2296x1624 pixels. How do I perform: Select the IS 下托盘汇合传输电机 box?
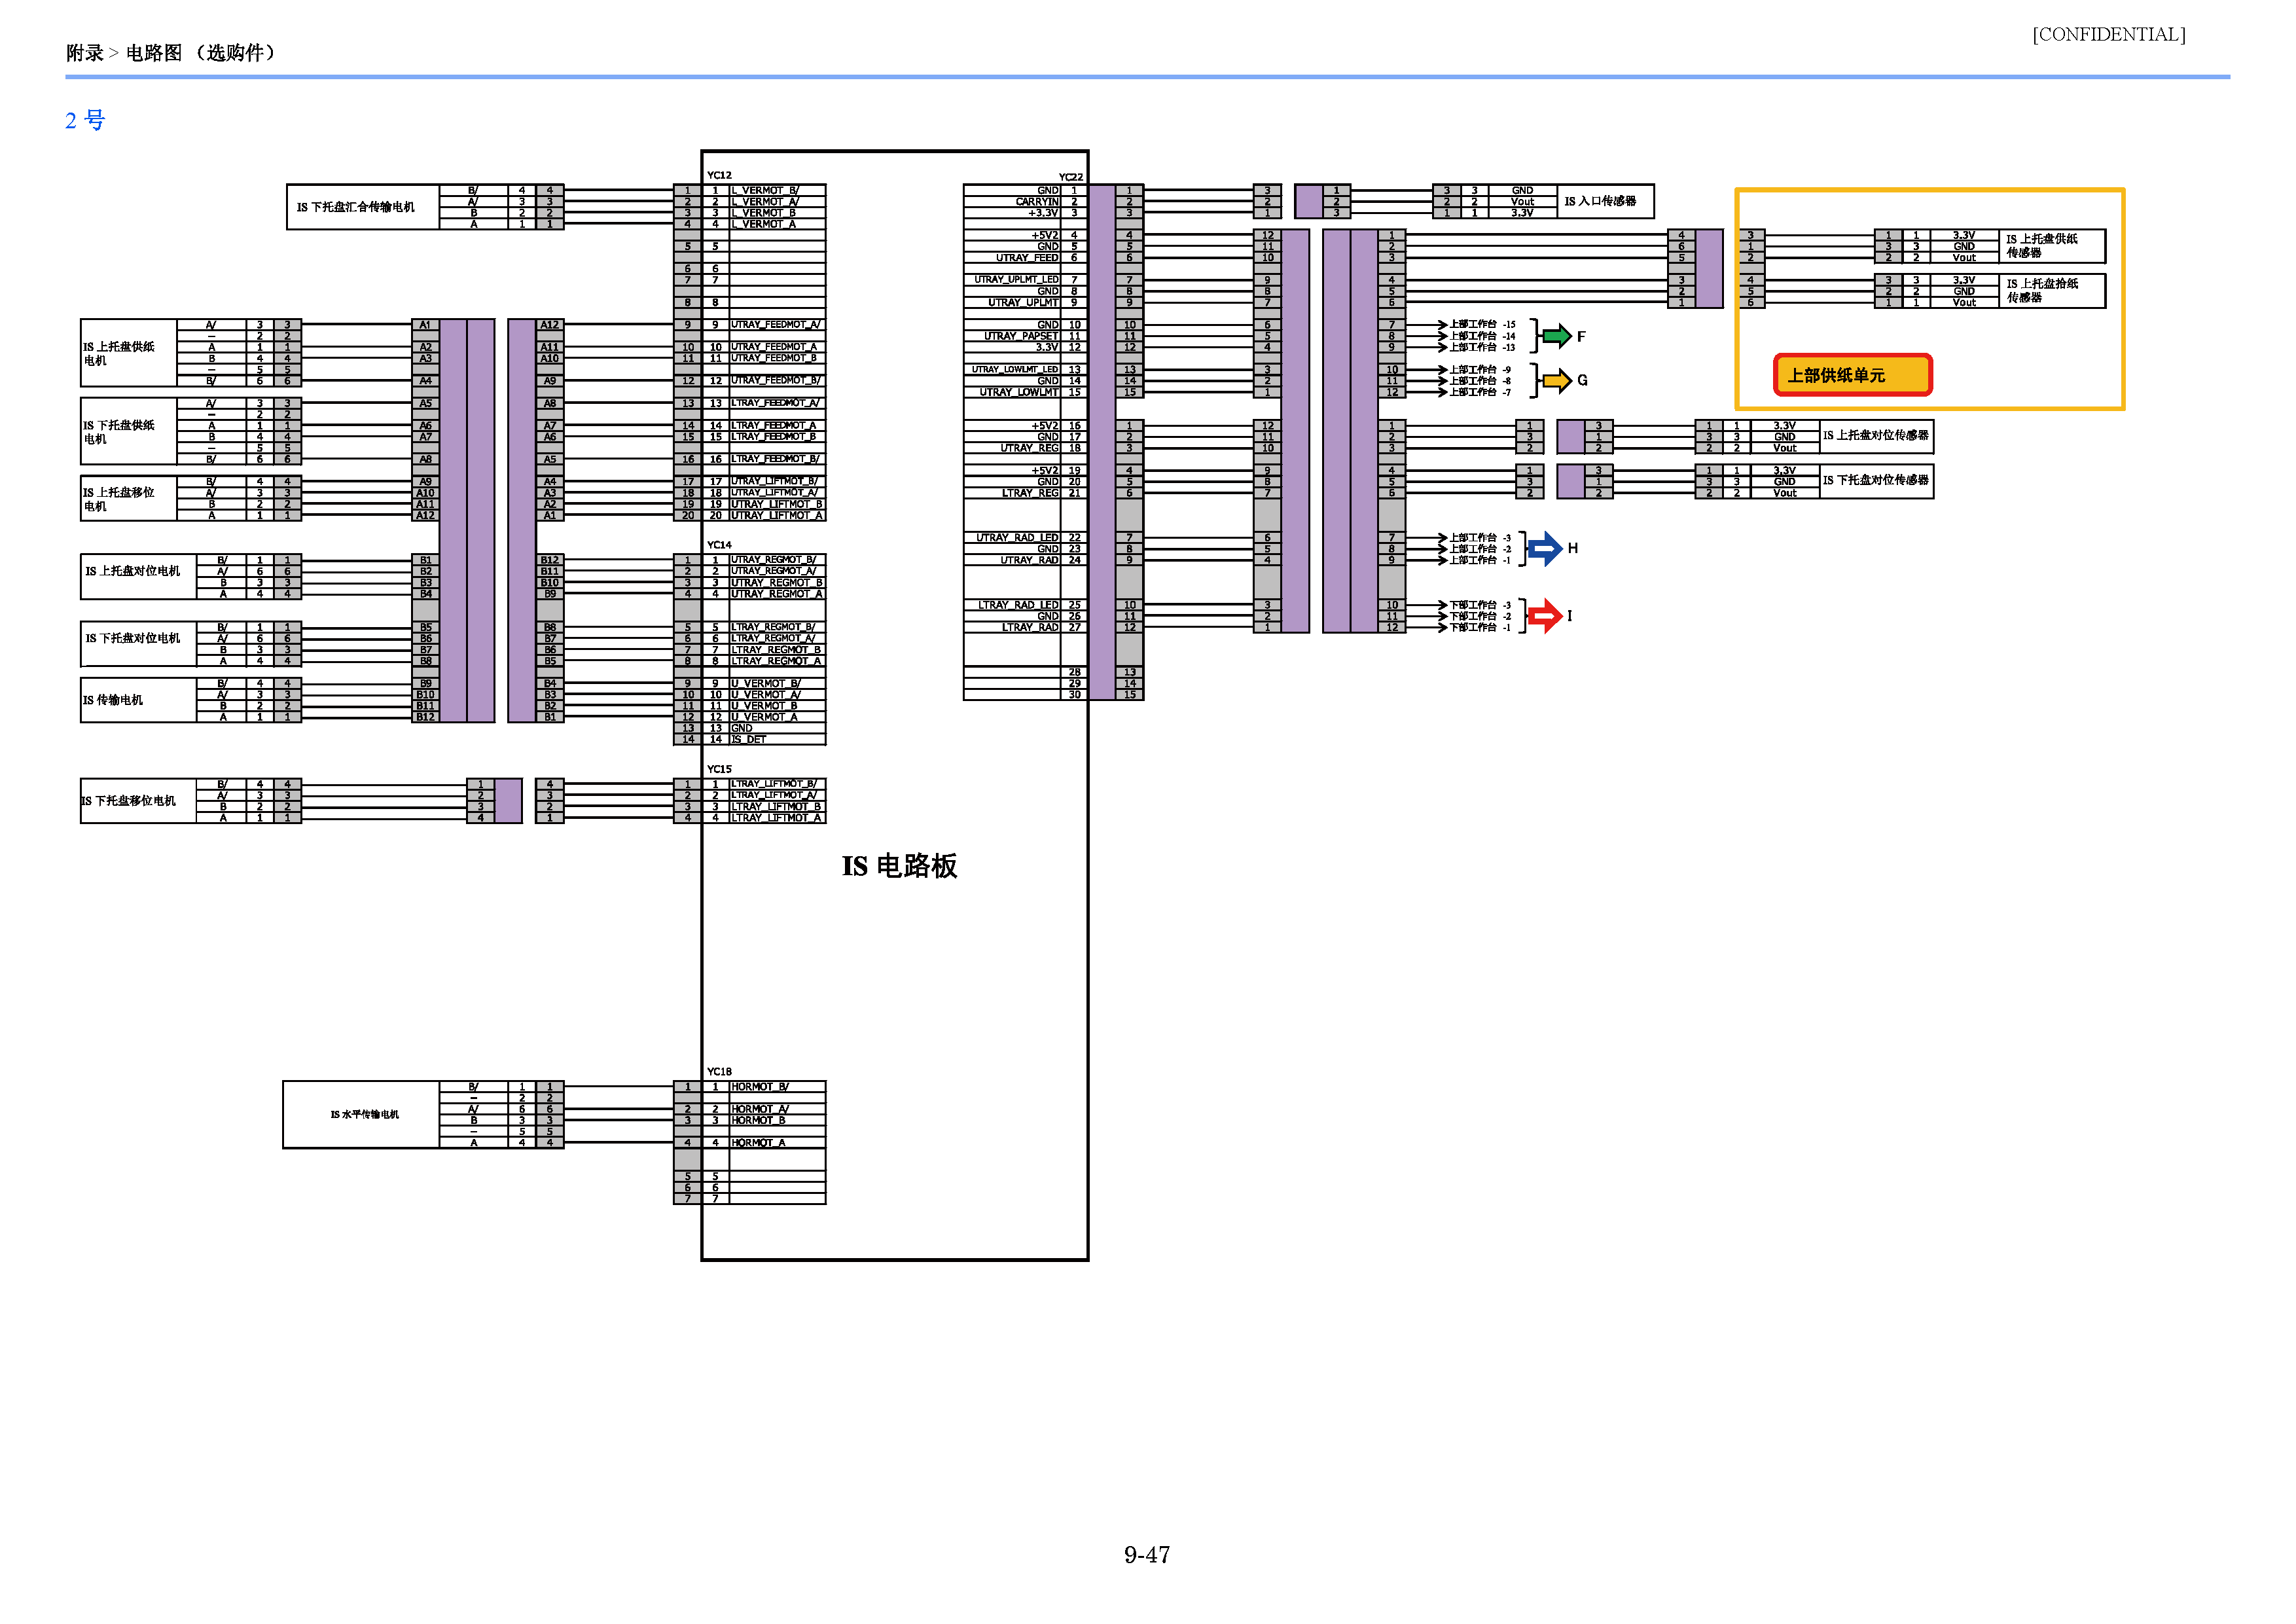click(x=362, y=207)
